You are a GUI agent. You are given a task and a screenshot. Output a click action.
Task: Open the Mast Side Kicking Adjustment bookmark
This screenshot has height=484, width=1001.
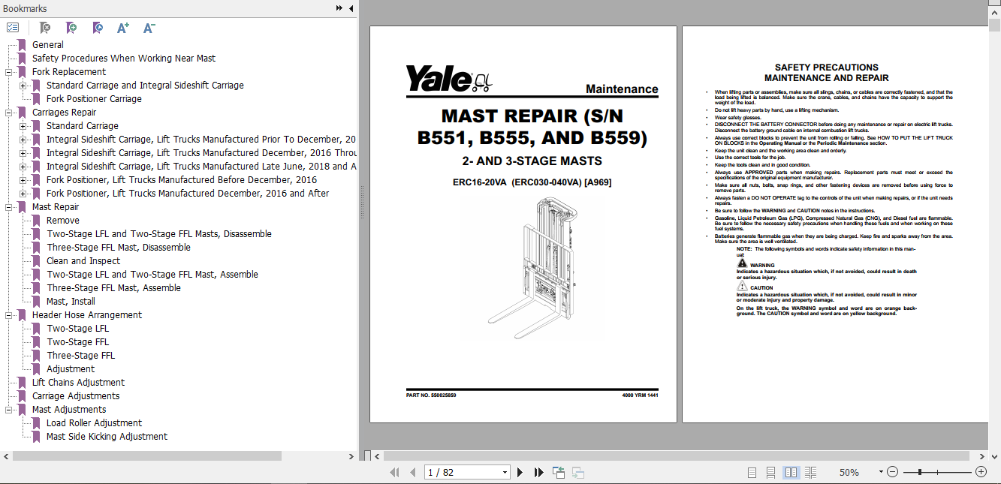[107, 437]
